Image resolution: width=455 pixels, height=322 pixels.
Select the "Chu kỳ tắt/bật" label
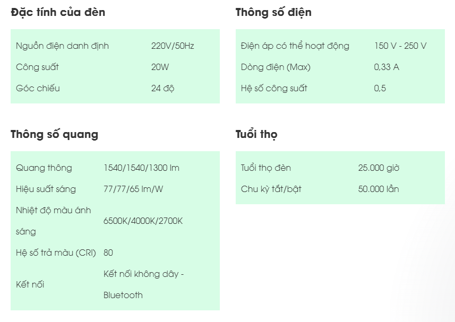[x=271, y=189]
